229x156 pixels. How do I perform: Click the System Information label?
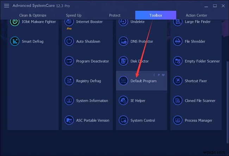coord(92,101)
